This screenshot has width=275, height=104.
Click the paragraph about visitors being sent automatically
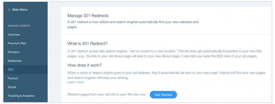click(166, 75)
